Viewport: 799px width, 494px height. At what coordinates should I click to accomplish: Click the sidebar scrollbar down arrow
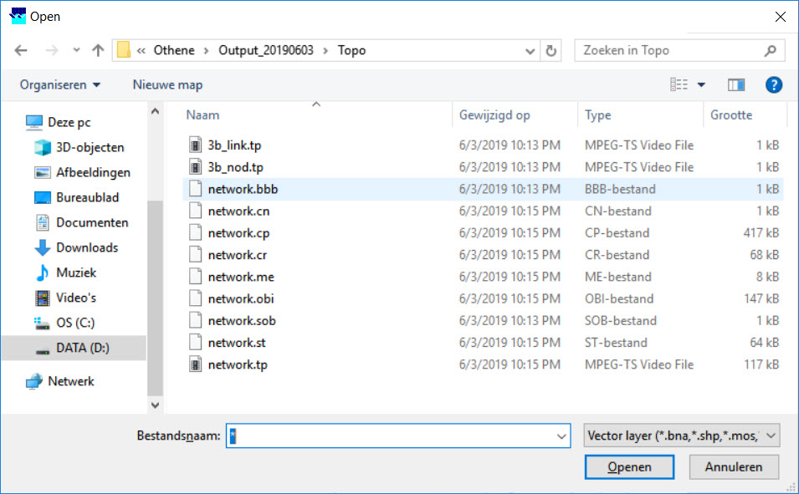155,405
